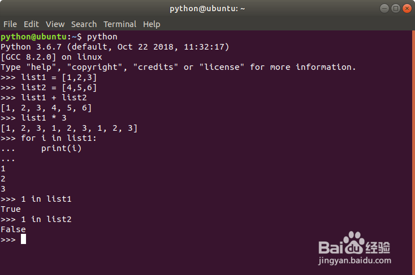The height and width of the screenshot is (275, 415).
Task: Open the Search menu
Action: point(84,24)
